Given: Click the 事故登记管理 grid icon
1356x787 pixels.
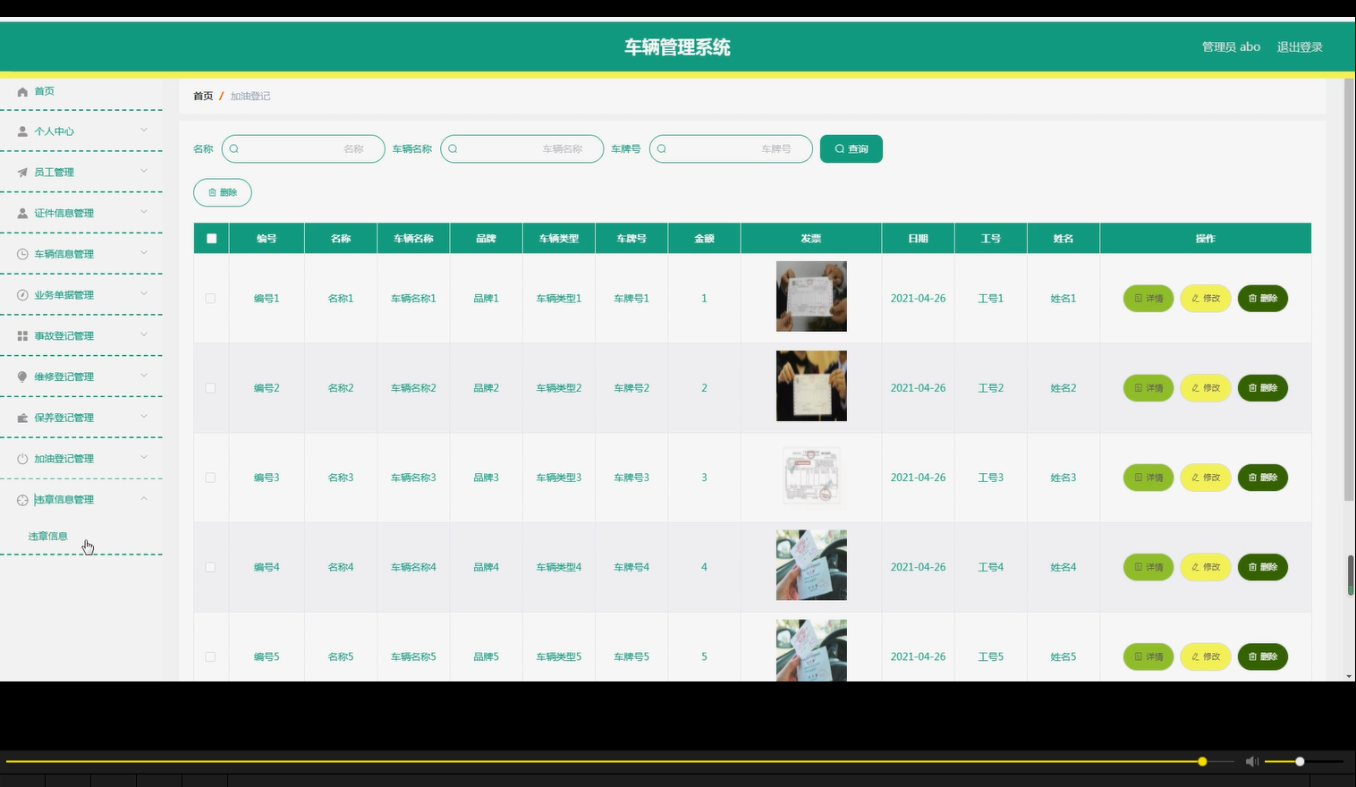Looking at the screenshot, I should coord(21,335).
